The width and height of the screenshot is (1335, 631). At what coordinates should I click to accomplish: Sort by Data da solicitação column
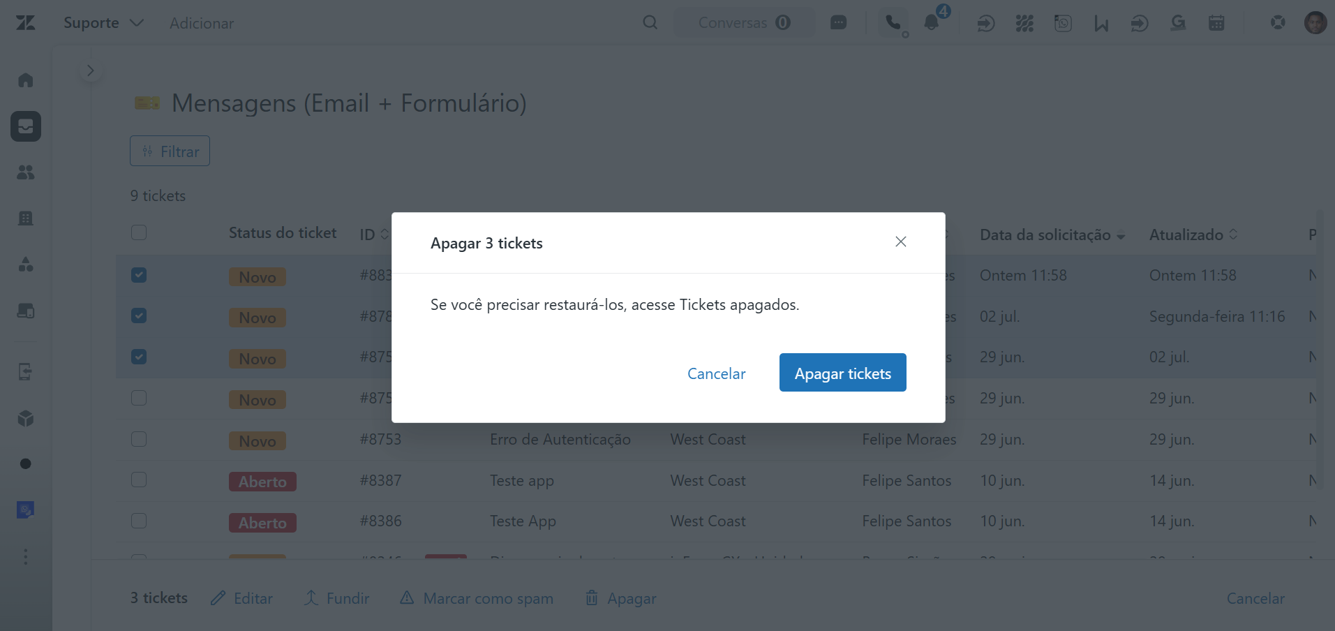click(1052, 235)
